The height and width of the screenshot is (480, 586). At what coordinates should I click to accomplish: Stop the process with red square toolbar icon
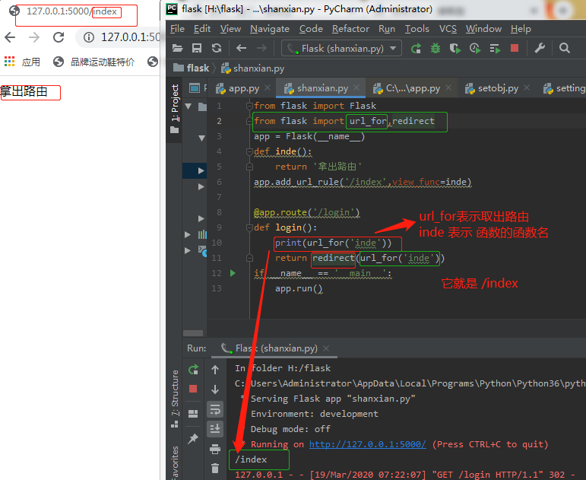click(515, 48)
